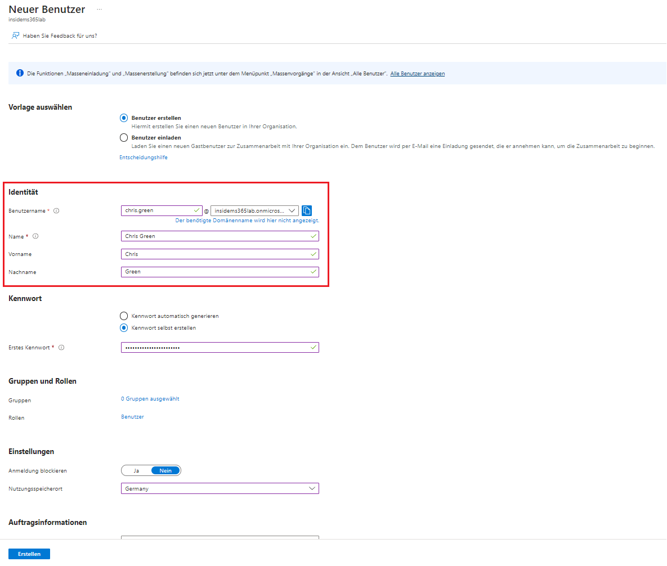Choose Kennwort automatisch generieren option

click(124, 316)
